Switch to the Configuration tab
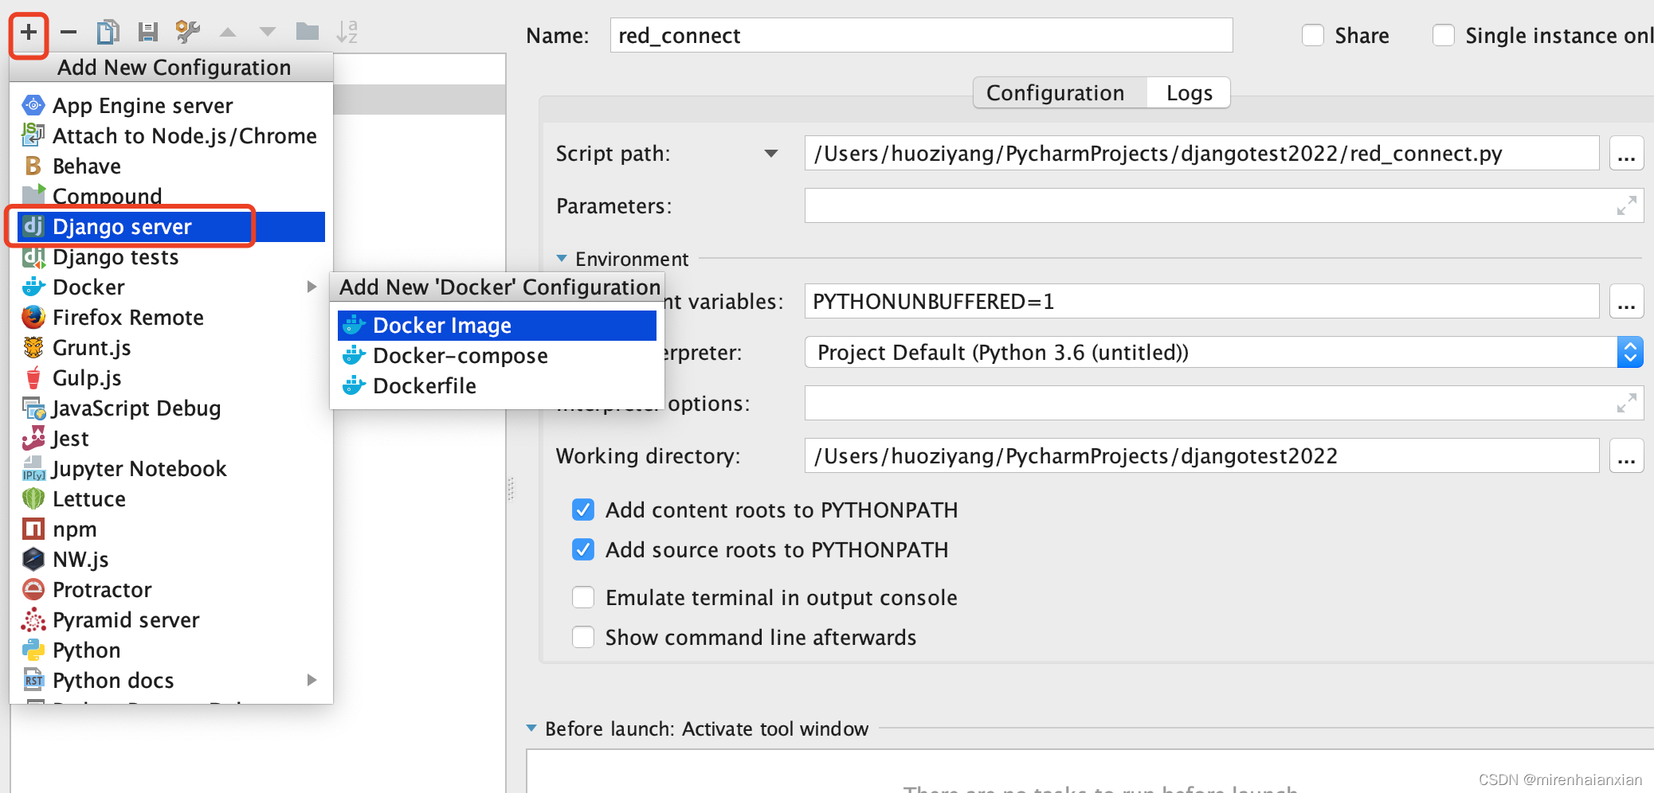 pos(1060,93)
